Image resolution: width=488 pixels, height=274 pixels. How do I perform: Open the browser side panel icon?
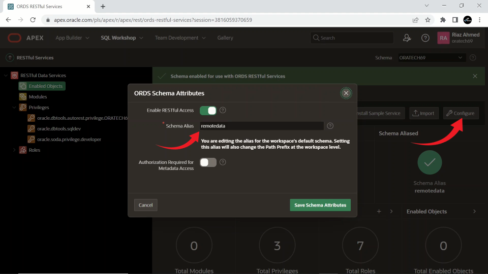455,20
